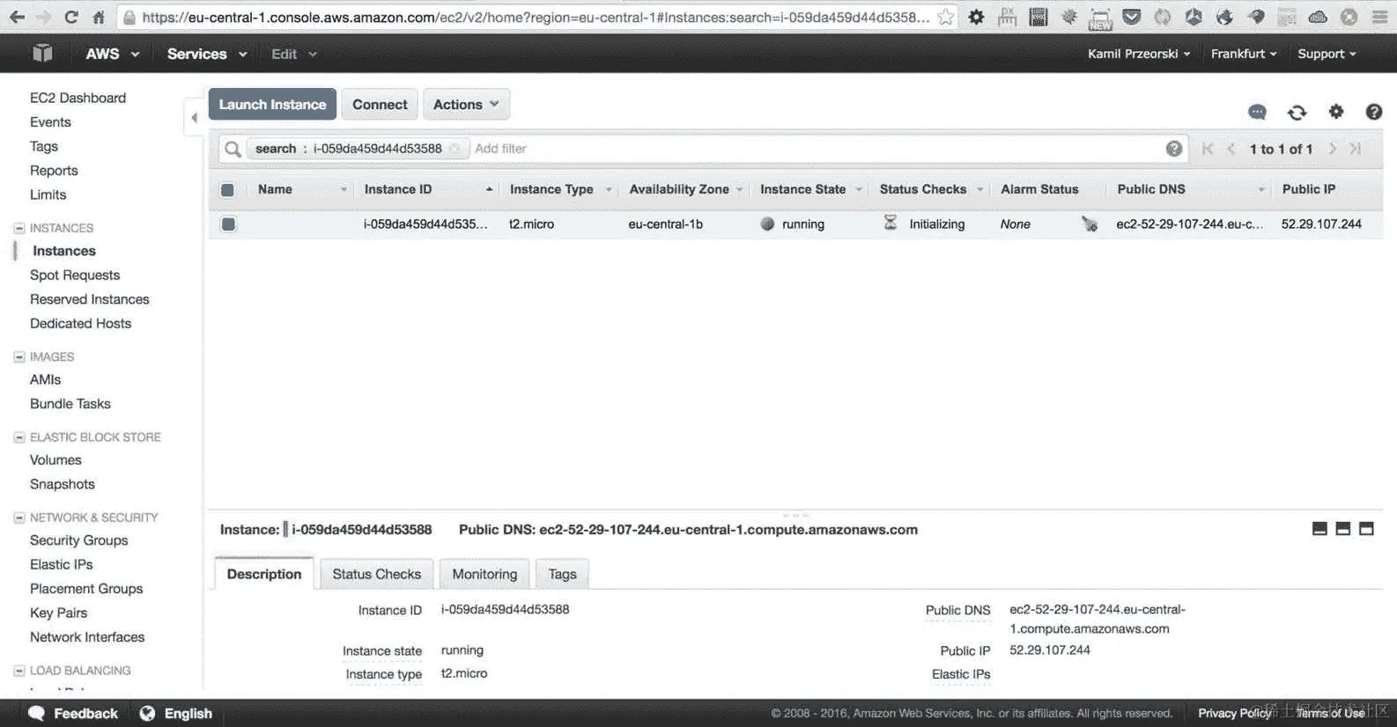Open the feedback chat bubble icon
Image resolution: width=1397 pixels, height=727 pixels.
(x=1257, y=112)
